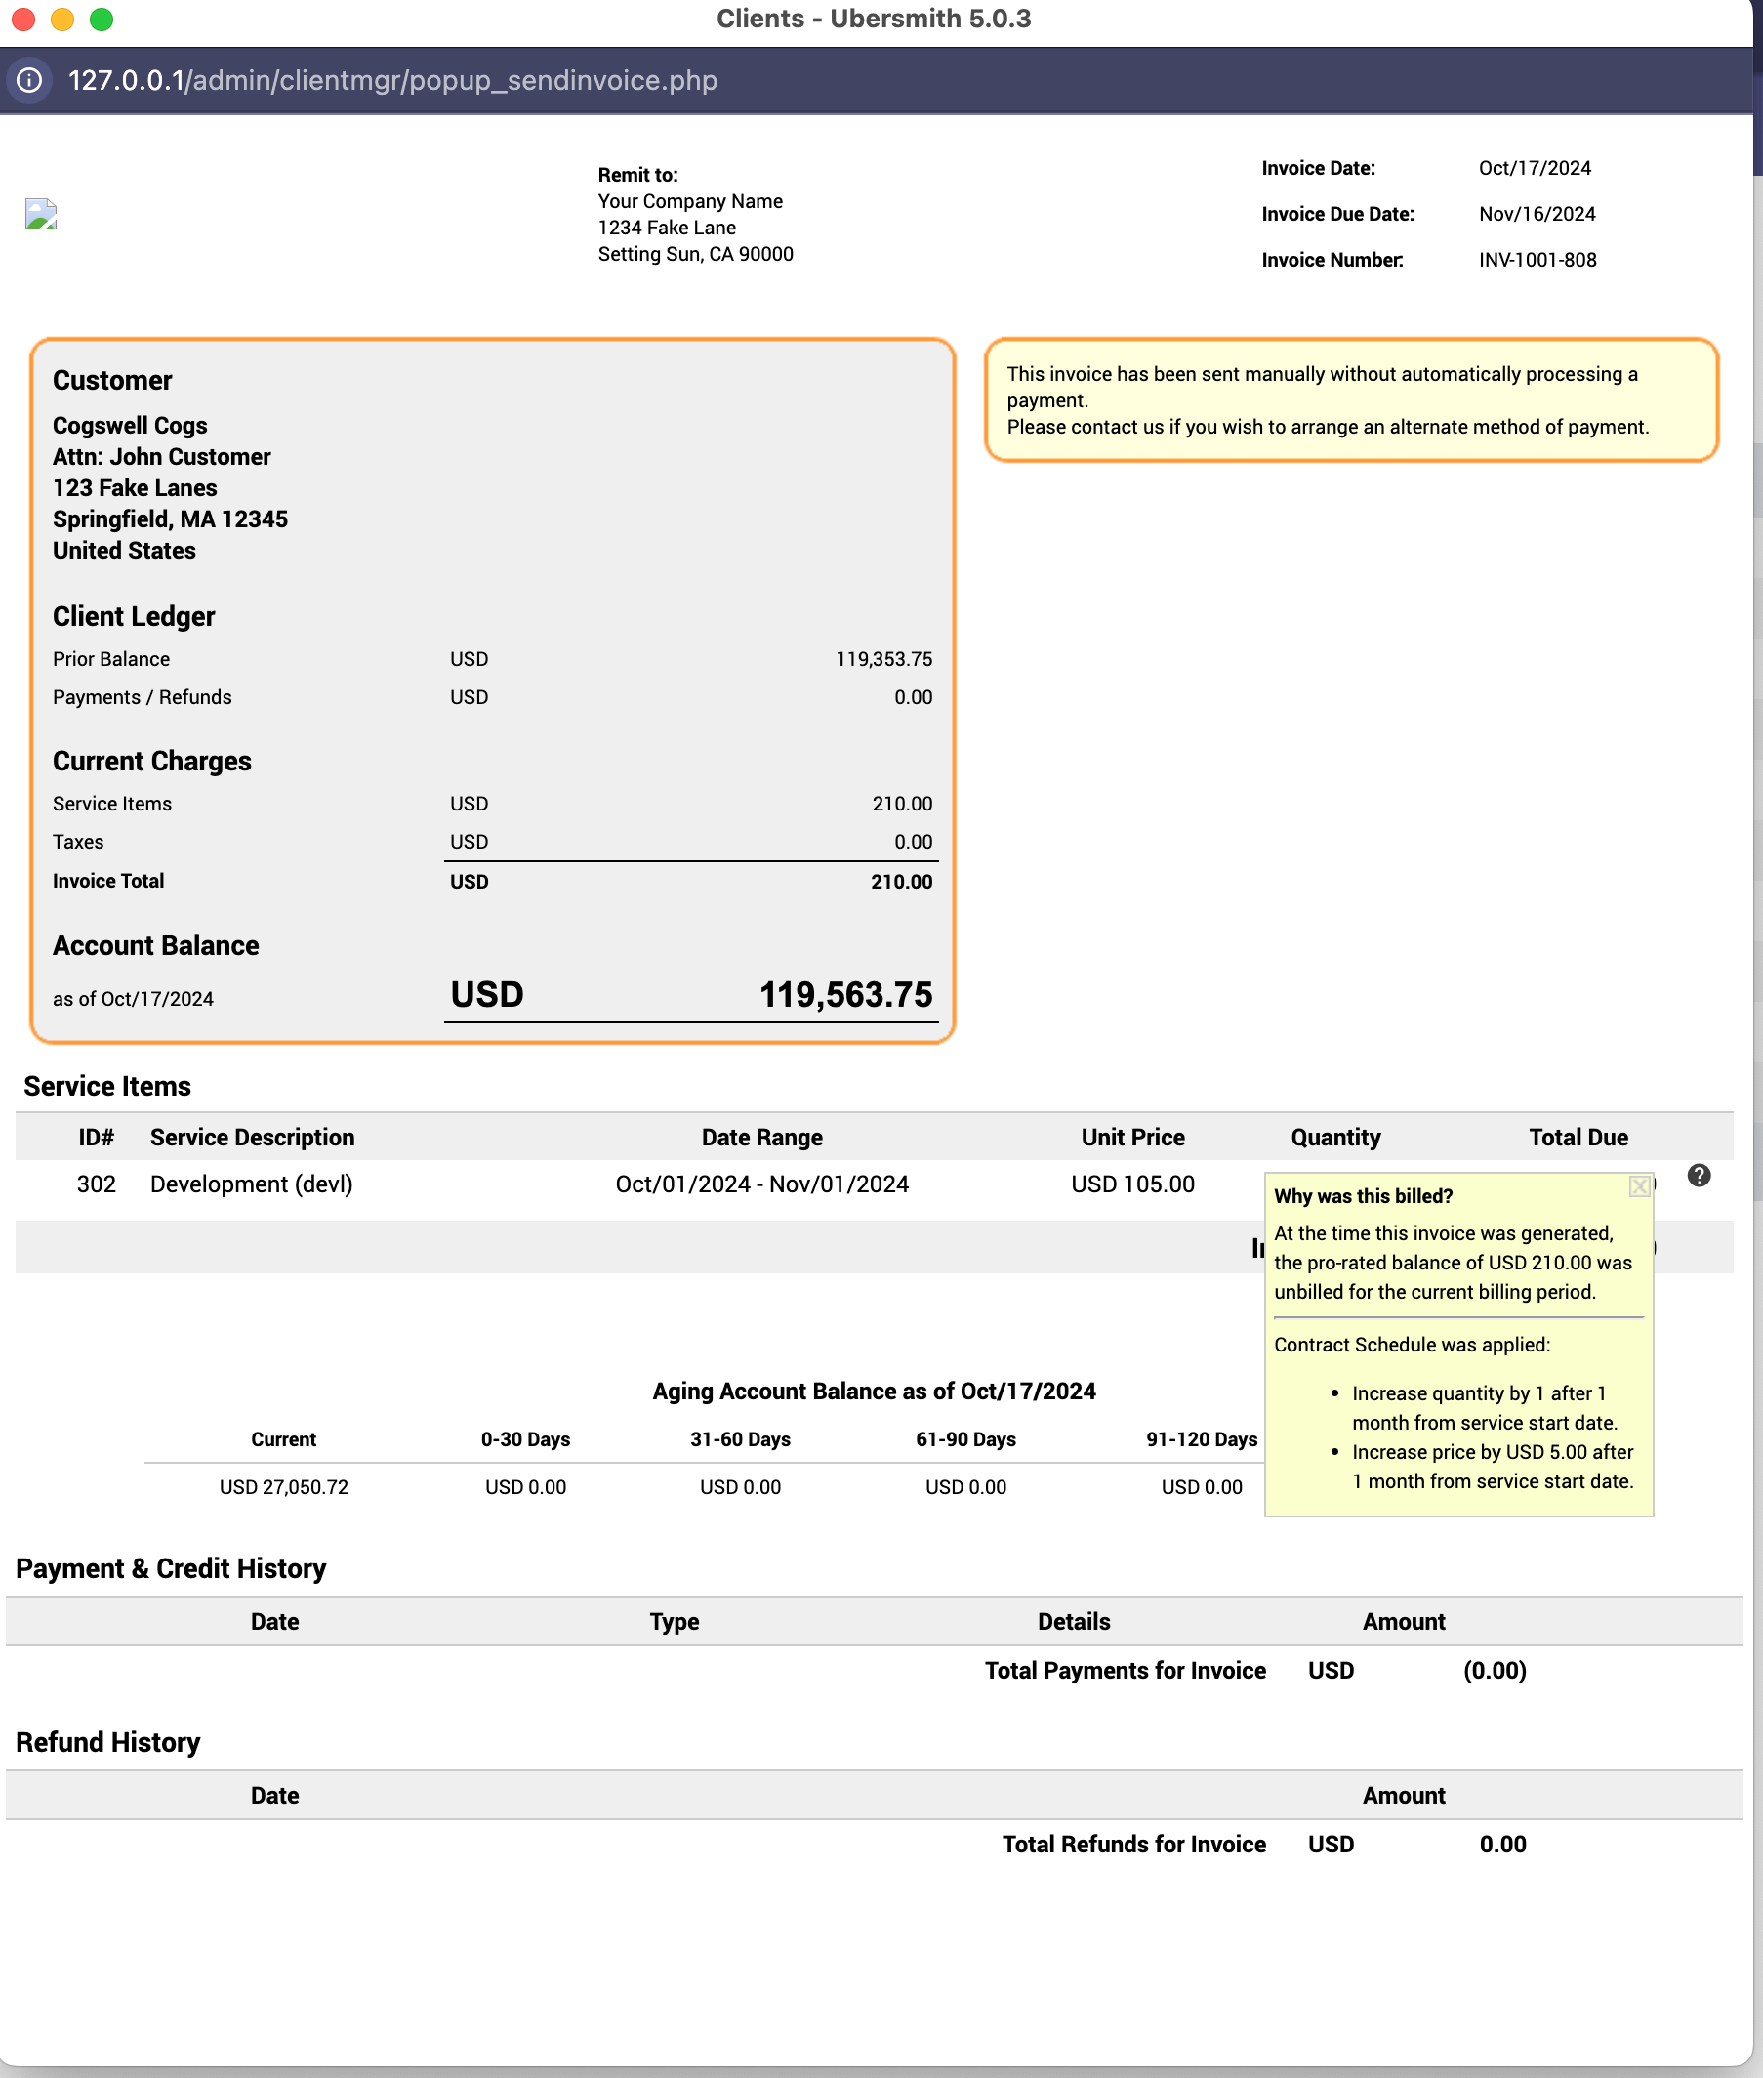
Task: Click the Unit Price column header
Action: [1132, 1138]
